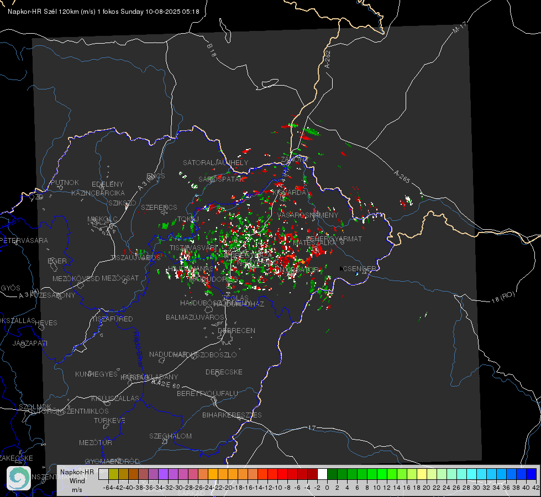The image size is (541, 497).
Task: Click the PETERVASARA town label
Action: click(x=24, y=240)
